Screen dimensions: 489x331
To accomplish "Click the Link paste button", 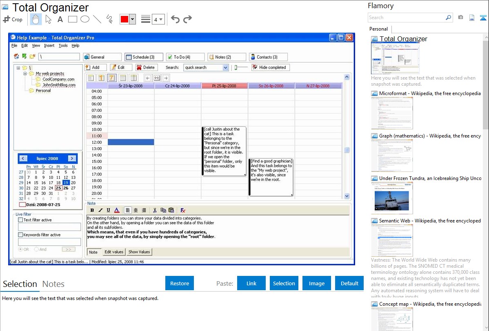I will click(251, 283).
